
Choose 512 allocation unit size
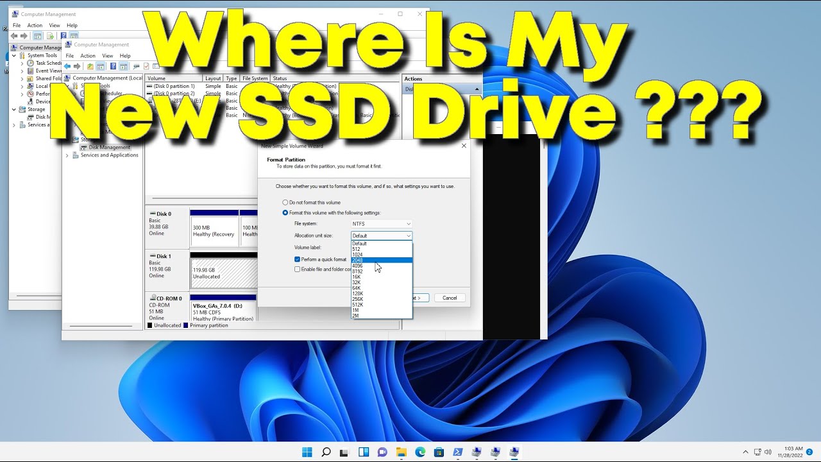point(382,249)
